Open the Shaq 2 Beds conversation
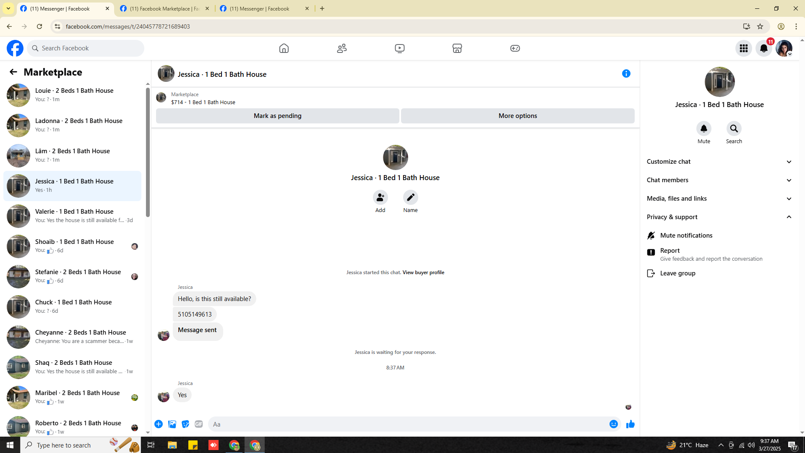Image resolution: width=805 pixels, height=453 pixels. (x=72, y=367)
